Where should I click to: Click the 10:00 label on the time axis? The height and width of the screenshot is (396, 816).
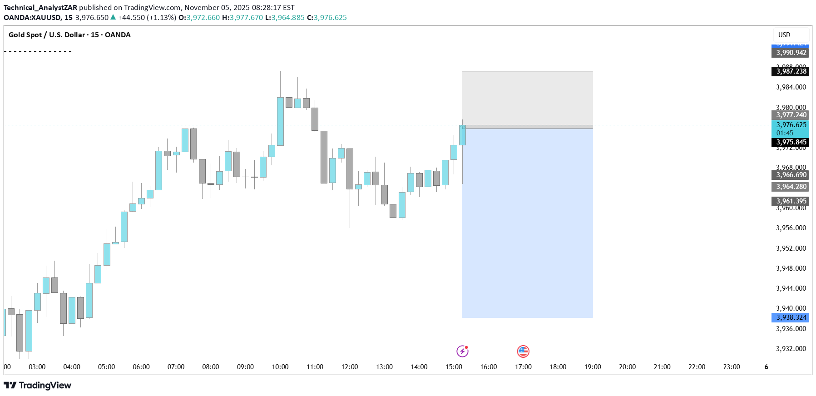(280, 367)
